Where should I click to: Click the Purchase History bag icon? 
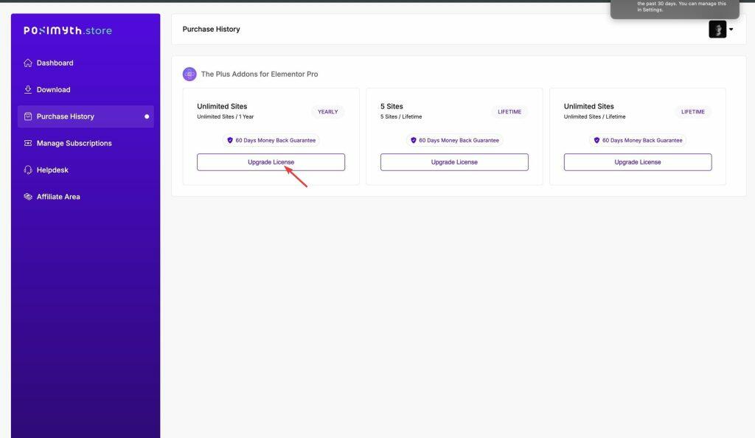[x=29, y=116]
